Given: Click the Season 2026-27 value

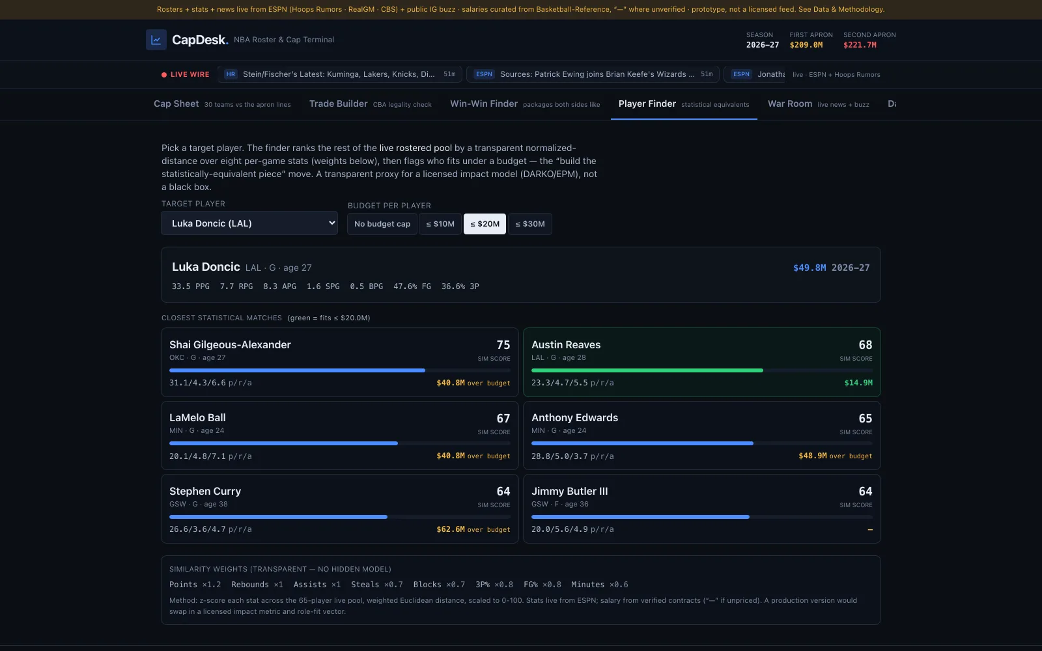Looking at the screenshot, I should click(763, 45).
